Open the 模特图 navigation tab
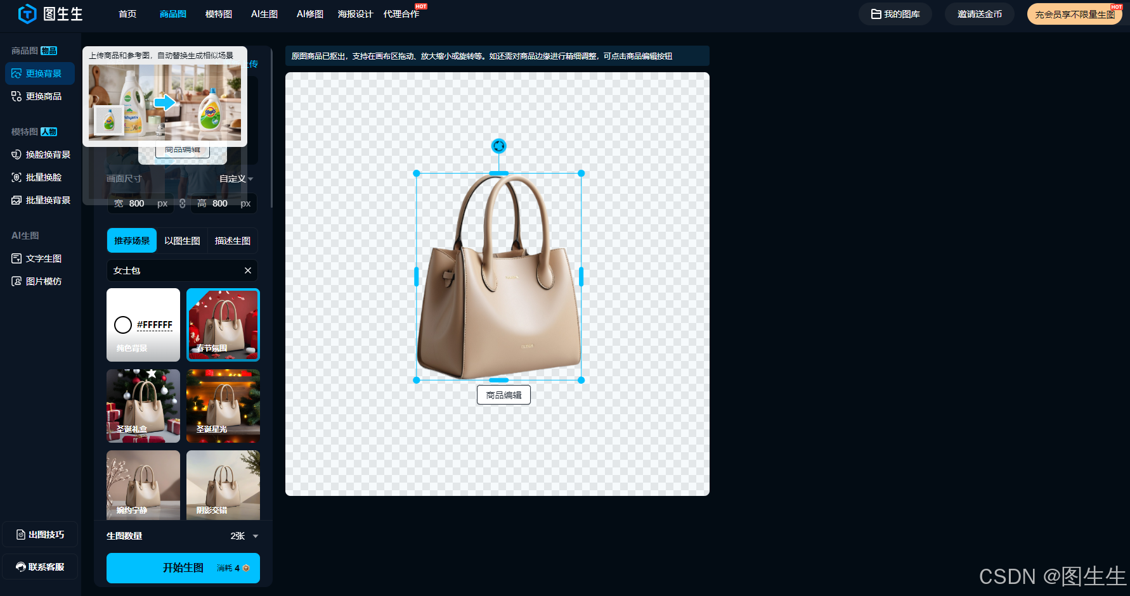This screenshot has width=1130, height=596. pyautogui.click(x=219, y=14)
